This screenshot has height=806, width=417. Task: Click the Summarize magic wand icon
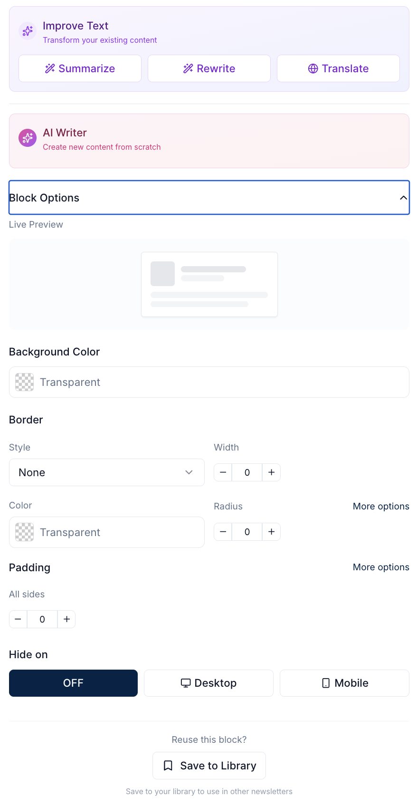(50, 68)
